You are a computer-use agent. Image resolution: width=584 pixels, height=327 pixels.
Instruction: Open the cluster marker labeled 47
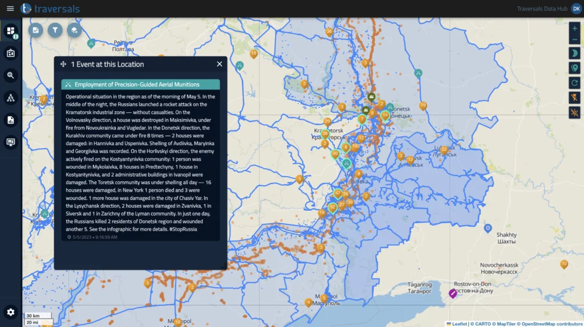(338, 194)
